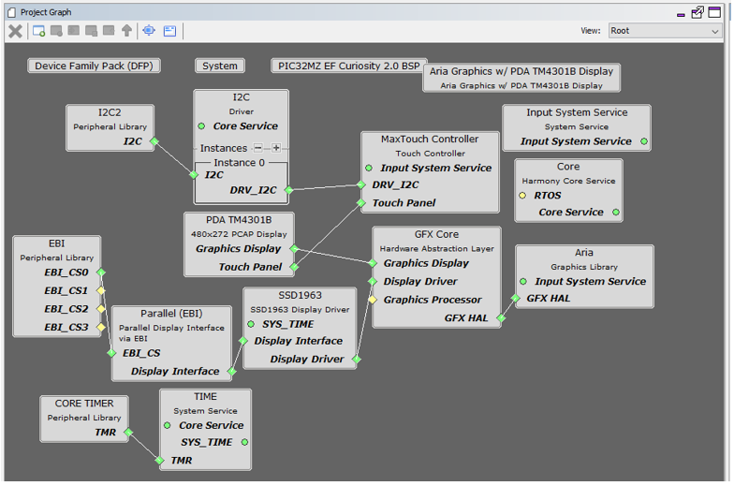Click EBI_CS1 yellow diamond port

pyautogui.click(x=101, y=290)
